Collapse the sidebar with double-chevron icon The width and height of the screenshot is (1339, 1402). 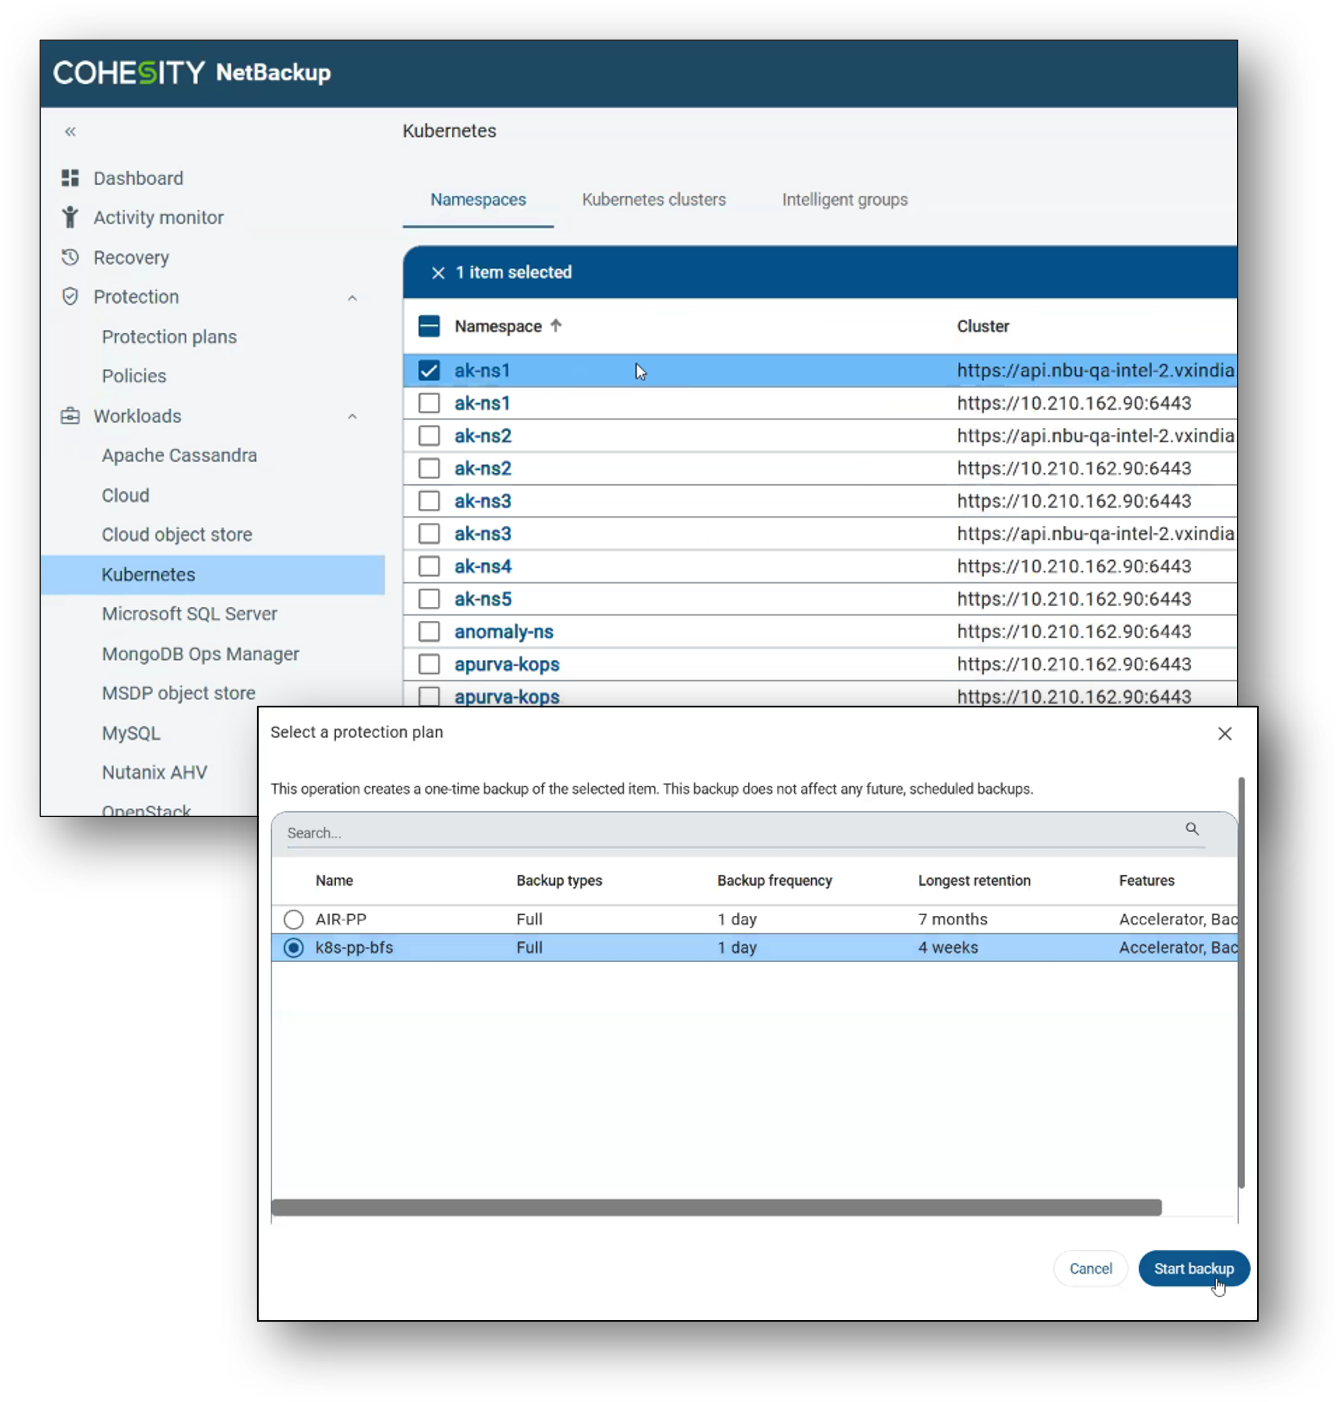point(70,131)
